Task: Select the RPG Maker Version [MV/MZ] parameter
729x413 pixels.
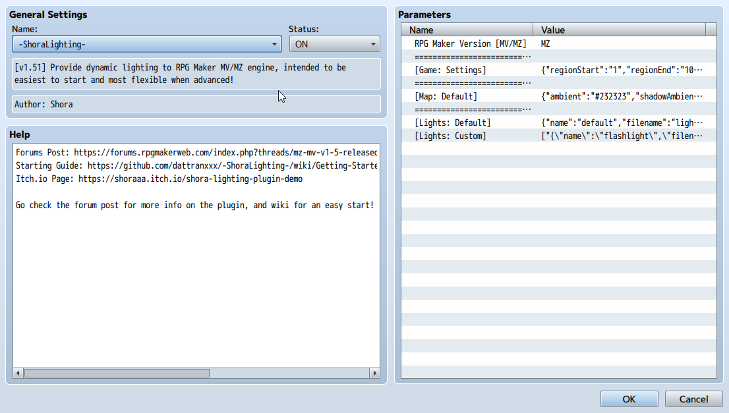Action: click(x=470, y=43)
